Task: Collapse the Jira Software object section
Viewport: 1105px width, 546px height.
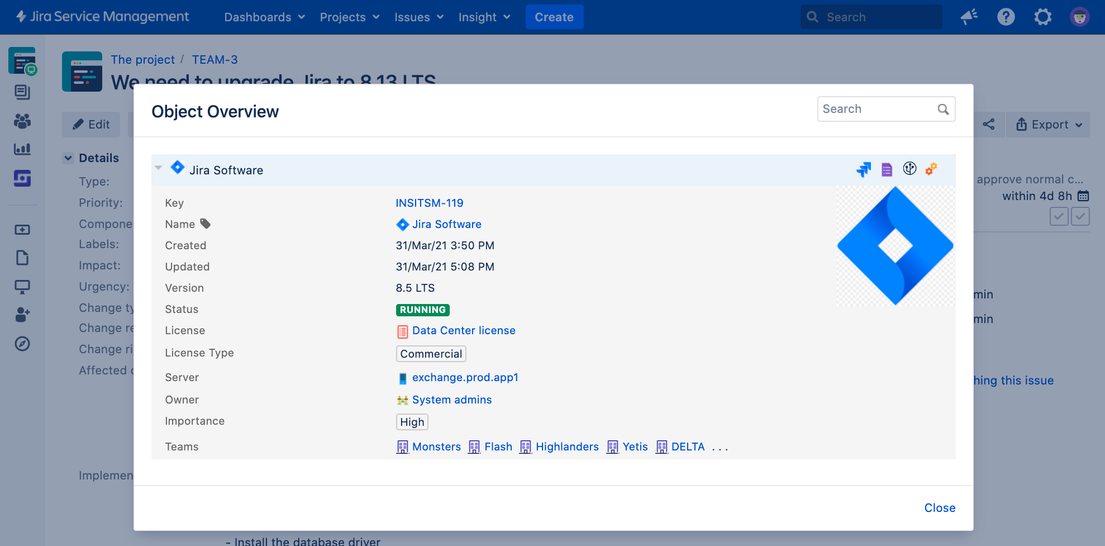Action: (159, 168)
